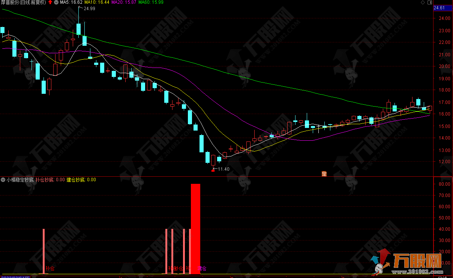This screenshot has width=453, height=278.
Task: Click the red up-arrow icon beside the stock title
Action: coord(51,2)
